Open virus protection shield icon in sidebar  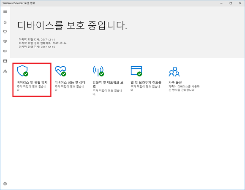(5, 32)
